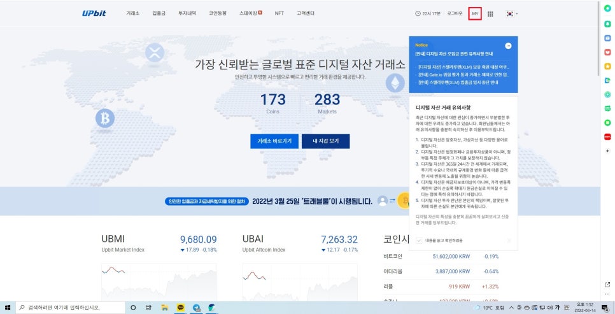Viewport: 615px width, 314px height.
Task: Click the red heart icon in browser sidebar
Action: (x=607, y=52)
